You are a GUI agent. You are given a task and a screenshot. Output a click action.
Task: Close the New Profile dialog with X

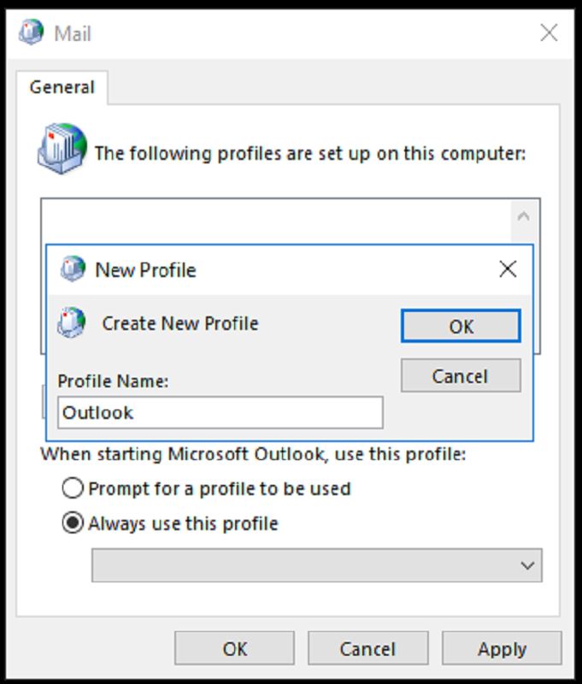509,268
